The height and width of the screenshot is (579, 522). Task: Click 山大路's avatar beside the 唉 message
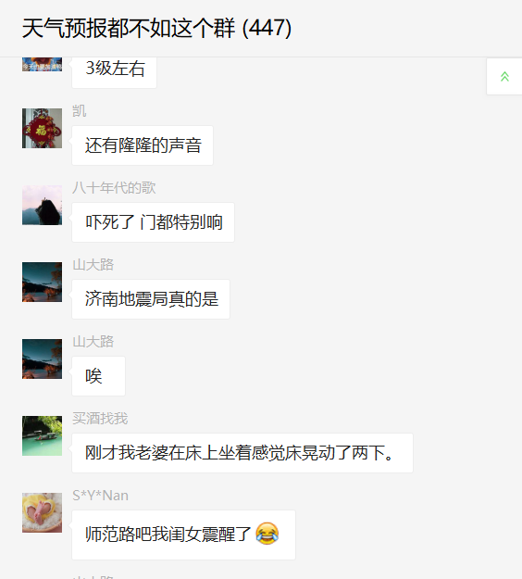[42, 359]
